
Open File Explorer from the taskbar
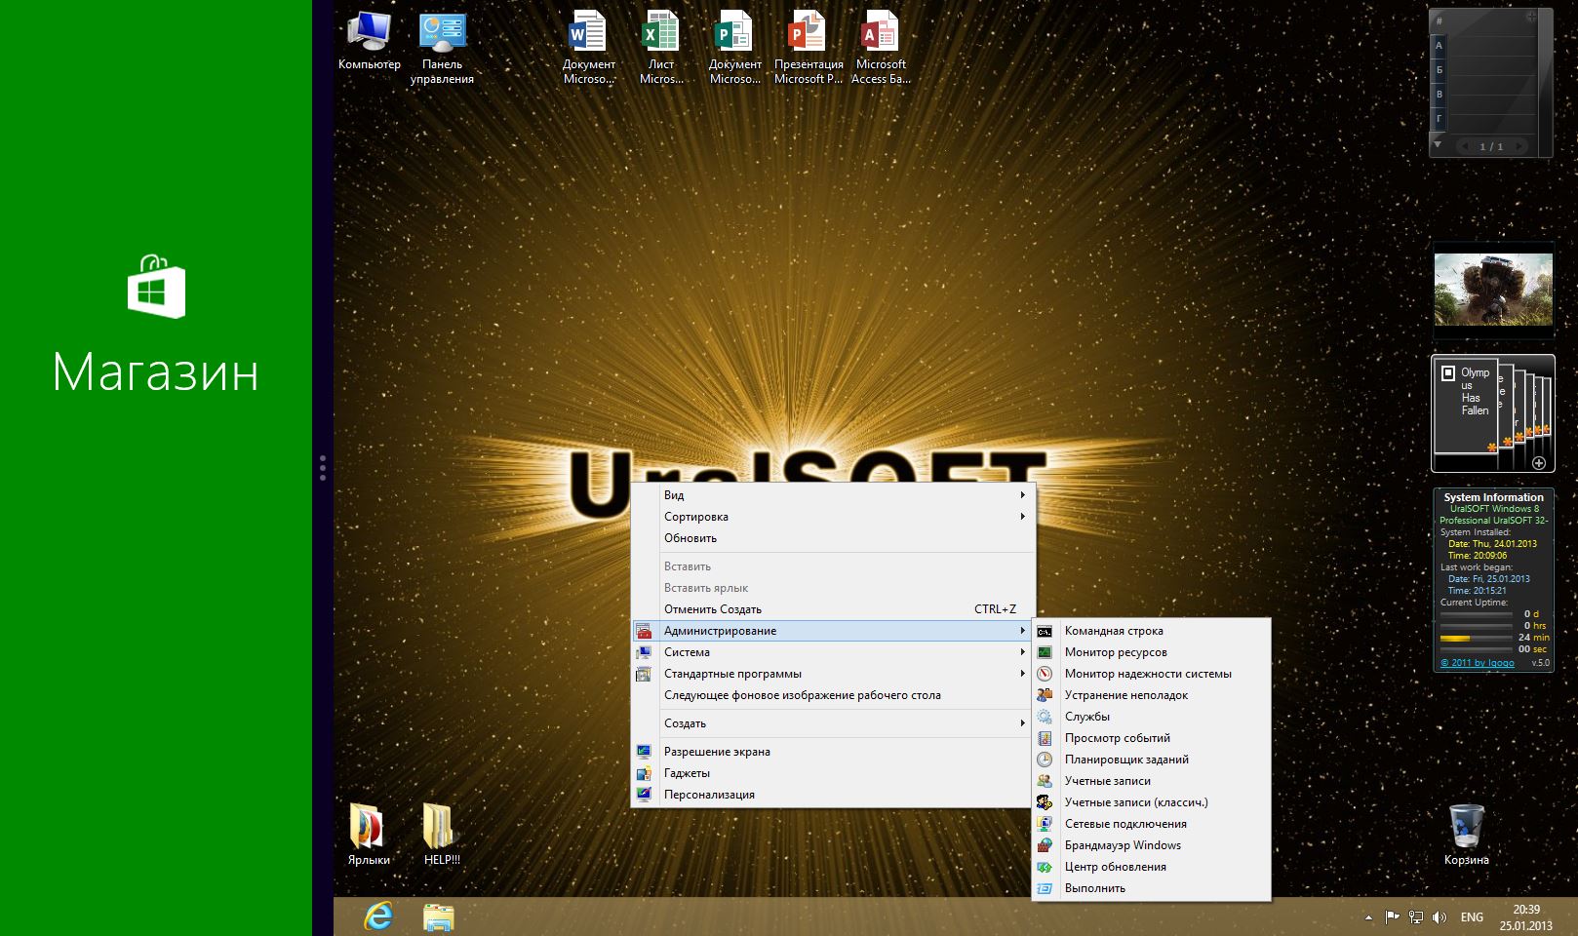click(x=439, y=917)
